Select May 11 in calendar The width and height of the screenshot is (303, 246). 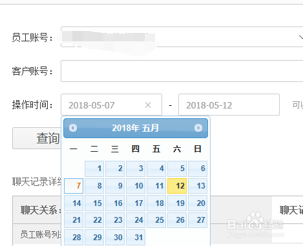pos(156,186)
